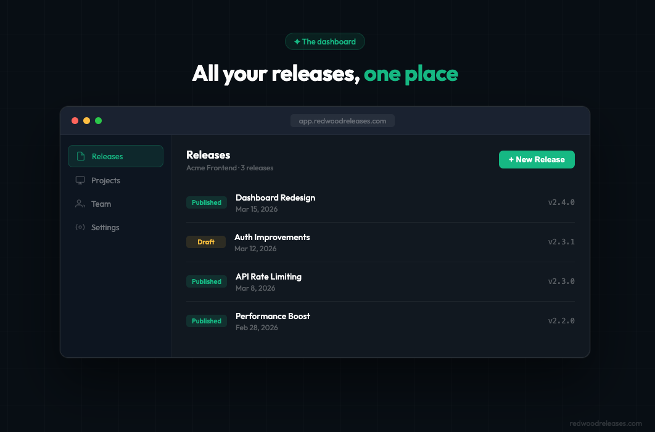Expand the API Rate Limiting release entry
Image resolution: width=655 pixels, height=432 pixels.
click(381, 281)
